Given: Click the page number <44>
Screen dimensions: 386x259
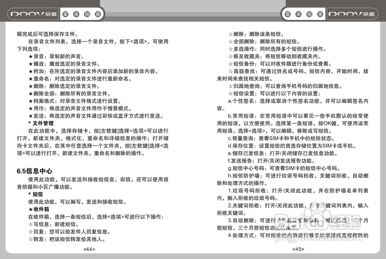Looking at the screenshot, I should click(x=89, y=249).
